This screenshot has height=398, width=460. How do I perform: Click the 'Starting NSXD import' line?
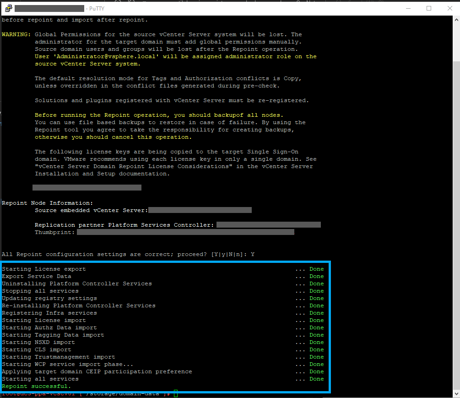[38, 342]
